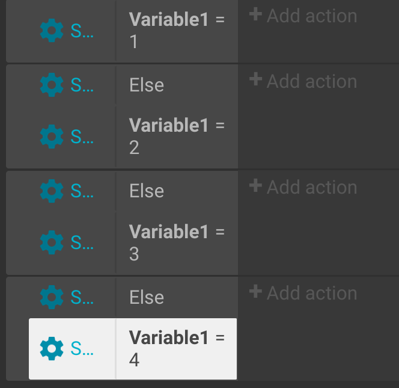Add action to the Else / Variable1 = 3 event

coord(303,187)
